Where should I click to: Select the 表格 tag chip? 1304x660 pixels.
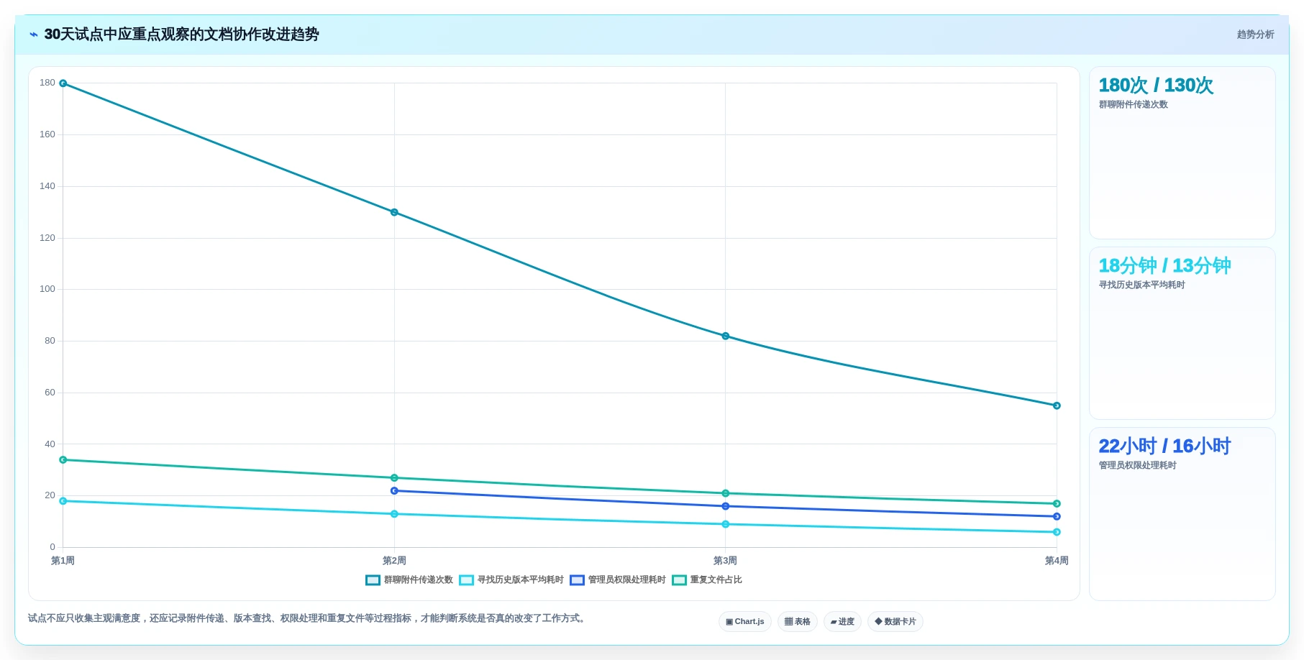[798, 622]
